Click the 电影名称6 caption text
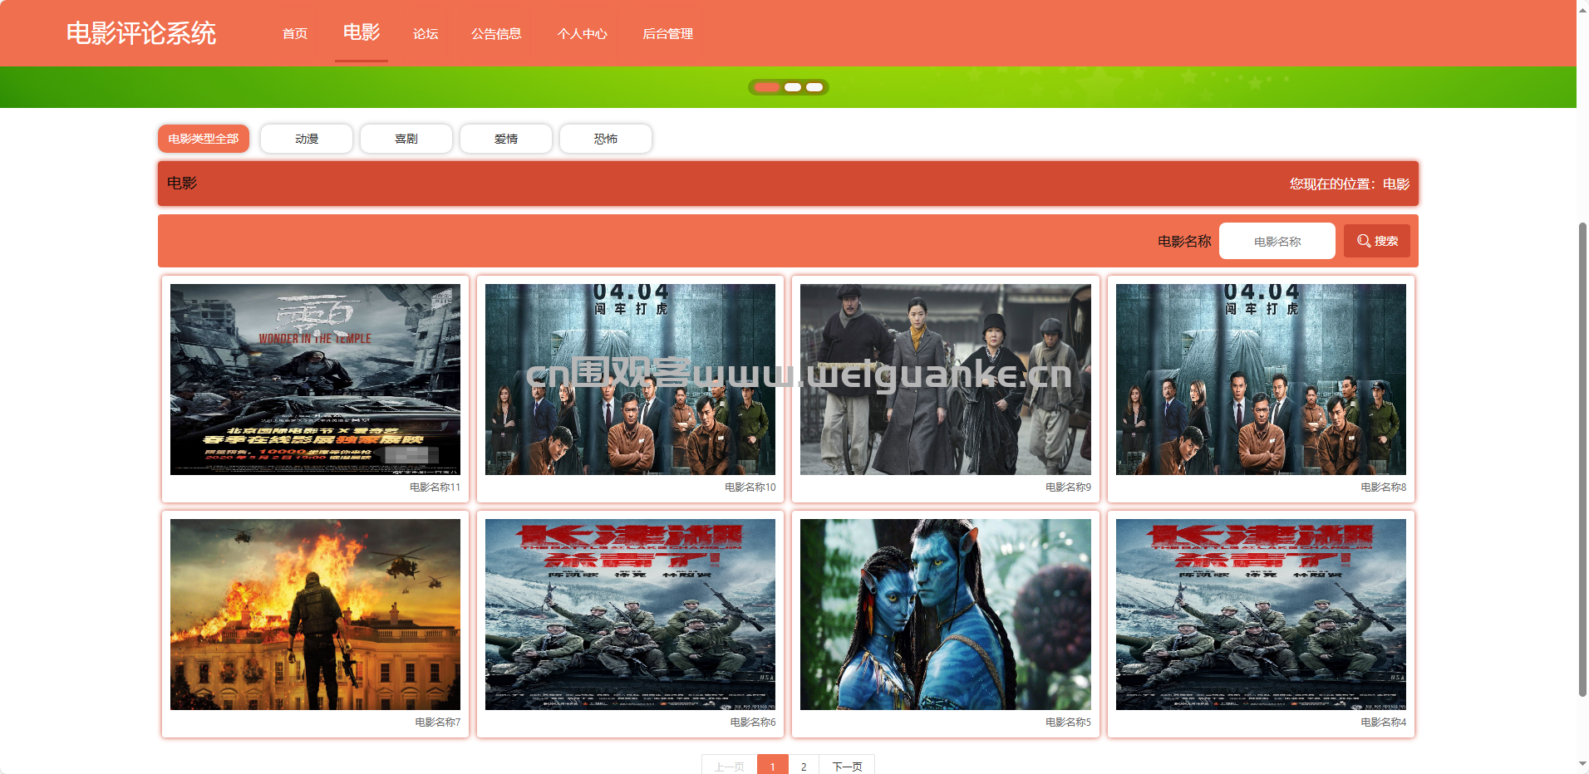Viewport: 1589px width, 774px height. pyautogui.click(x=752, y=723)
